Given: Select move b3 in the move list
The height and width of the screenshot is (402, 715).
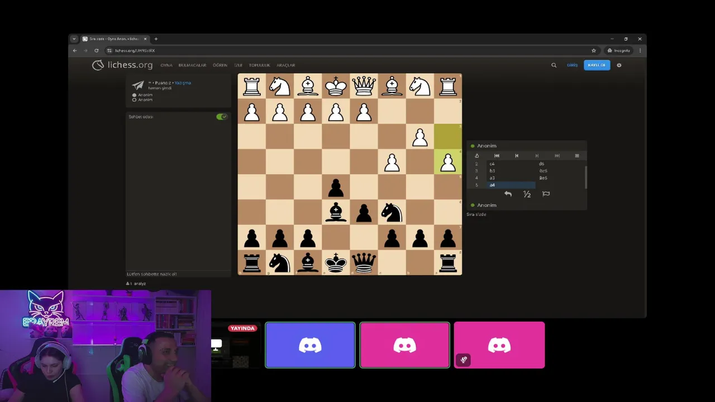Looking at the screenshot, I should pyautogui.click(x=511, y=171).
